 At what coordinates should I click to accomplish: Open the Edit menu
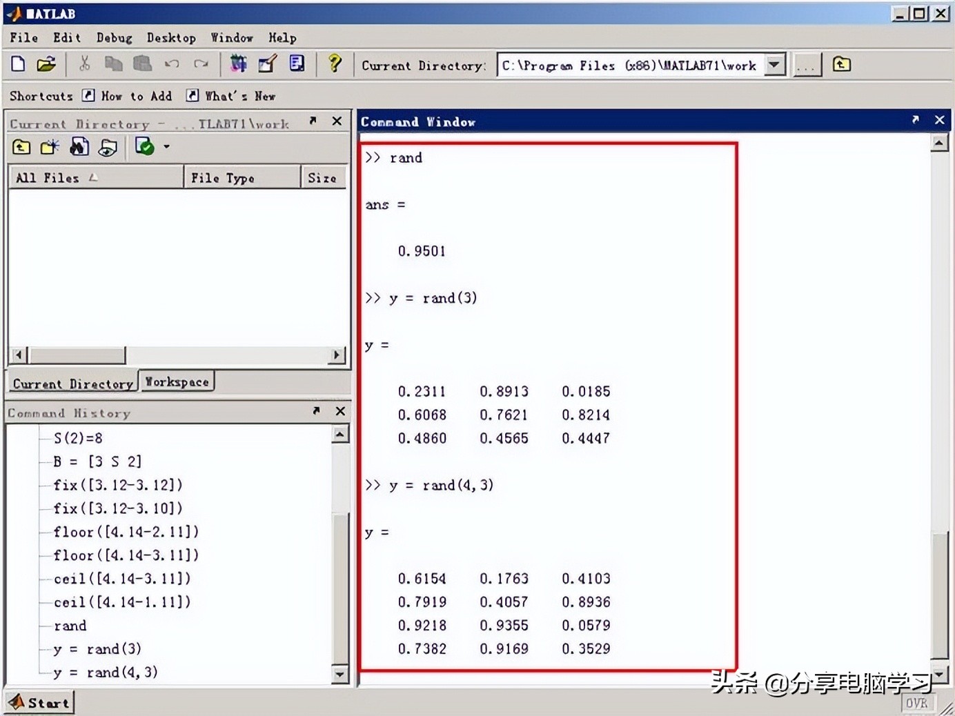(x=67, y=38)
